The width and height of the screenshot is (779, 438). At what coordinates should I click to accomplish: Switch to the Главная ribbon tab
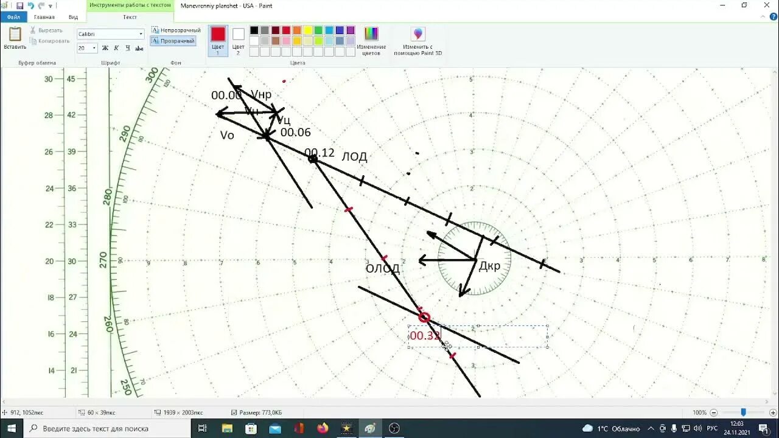44,17
